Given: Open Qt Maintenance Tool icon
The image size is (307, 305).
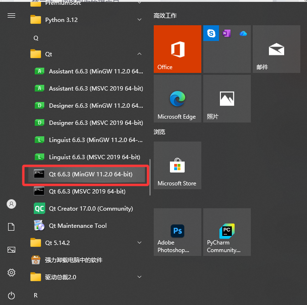Looking at the screenshot, I should click(39, 225).
